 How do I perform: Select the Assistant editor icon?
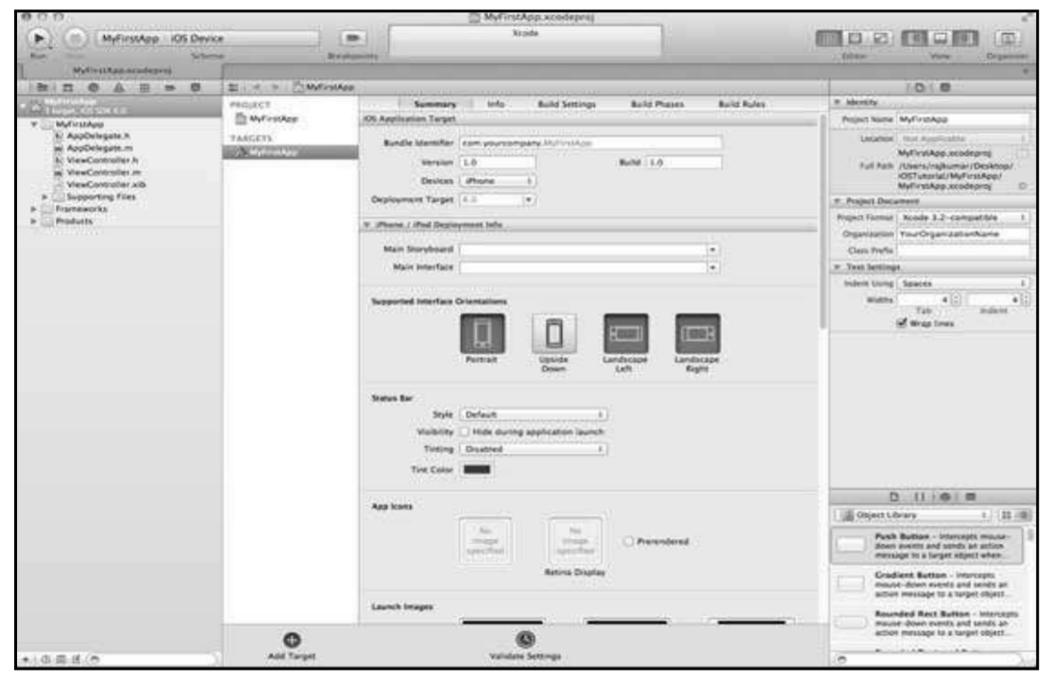coord(855,38)
